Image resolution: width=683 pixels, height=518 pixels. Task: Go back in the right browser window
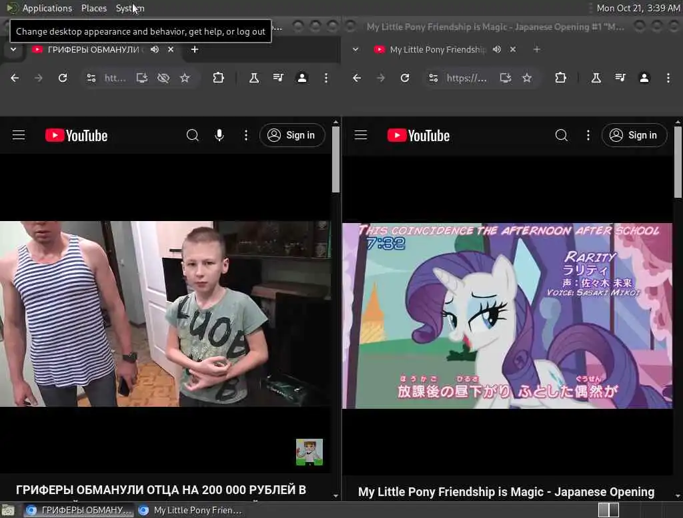(357, 78)
